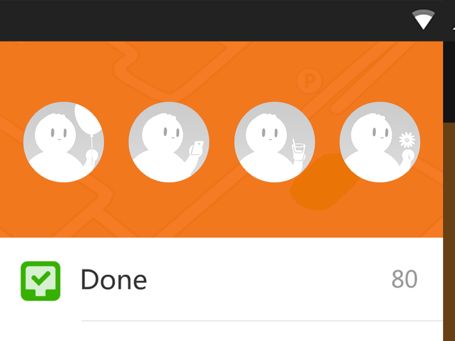
Task: Click the black area above brown strip
Action: coord(449,82)
